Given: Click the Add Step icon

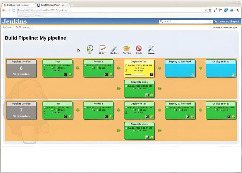Looking at the screenshot, I should tap(126, 48).
